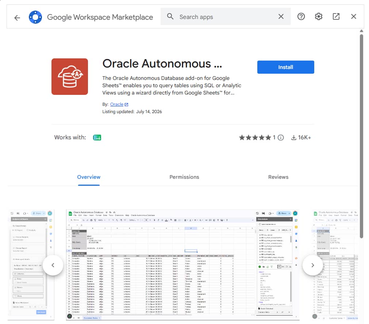Show previous screenshot with left chevron
Screen dimensions: 369x324
point(53,265)
